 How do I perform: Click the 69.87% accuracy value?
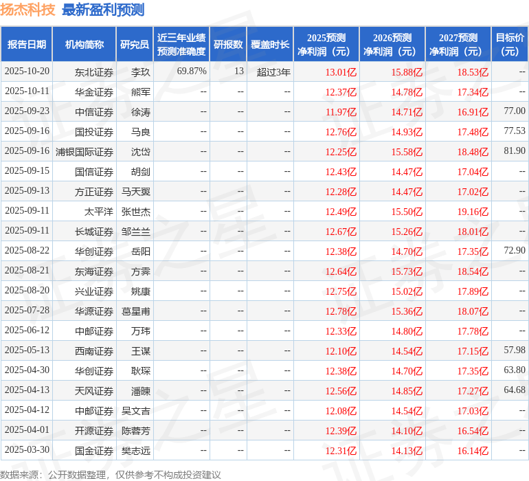pos(192,71)
